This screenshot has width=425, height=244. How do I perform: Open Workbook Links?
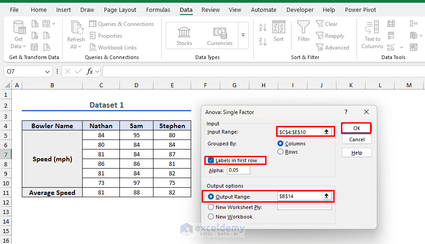tap(114, 47)
